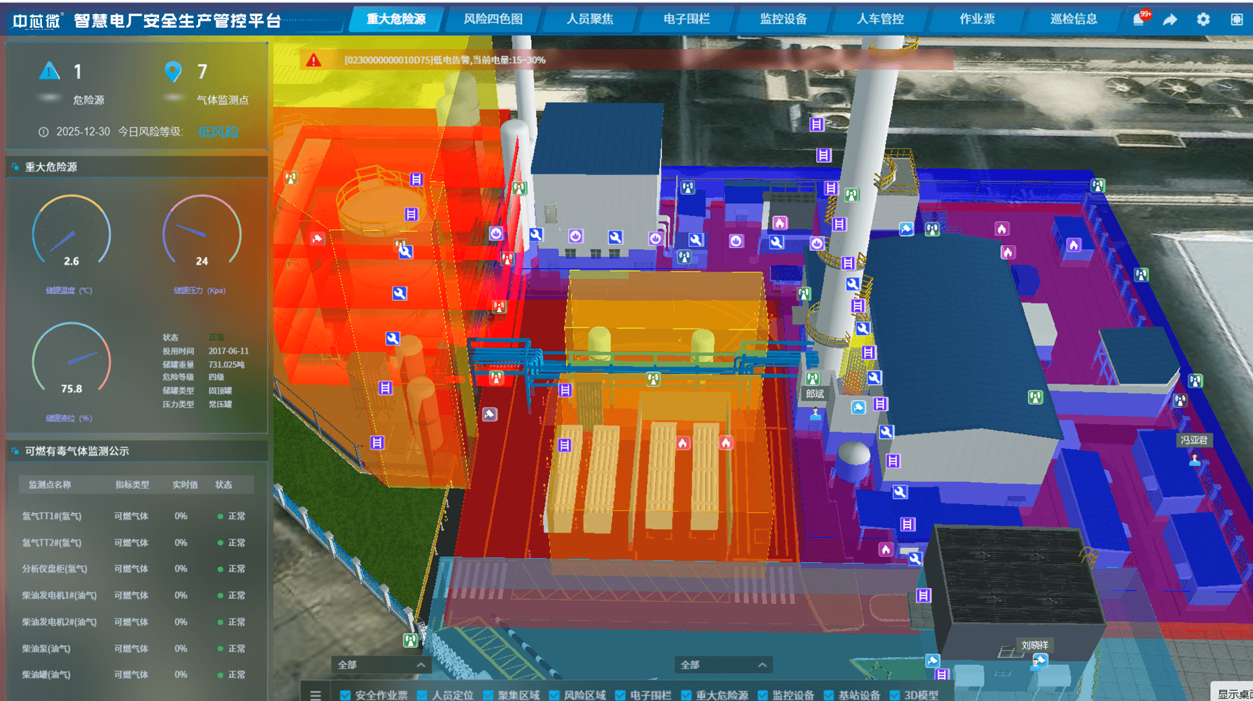This screenshot has width=1253, height=701.
Task: Click the 低风险 risk level link
Action: (x=218, y=132)
